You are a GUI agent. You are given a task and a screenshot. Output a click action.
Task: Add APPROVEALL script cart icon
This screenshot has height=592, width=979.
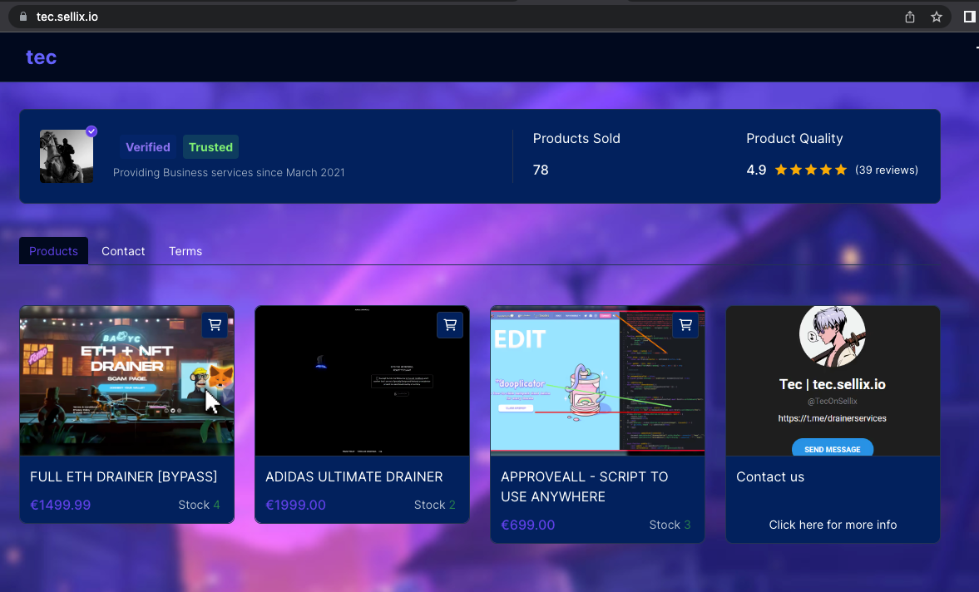[685, 325]
